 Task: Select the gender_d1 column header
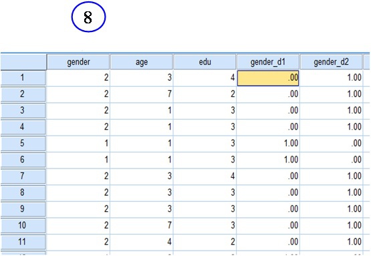[x=268, y=62]
